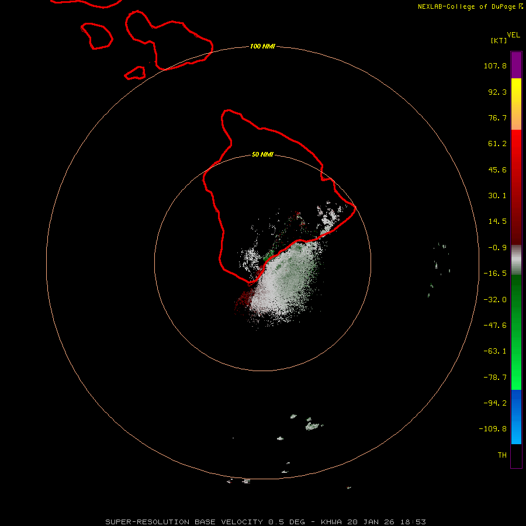Select the 30.1 scale value

497,196
